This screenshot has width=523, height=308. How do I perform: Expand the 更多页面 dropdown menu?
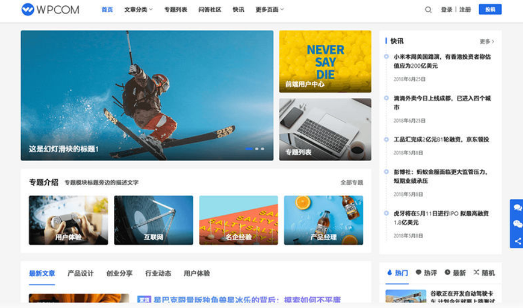pos(270,10)
